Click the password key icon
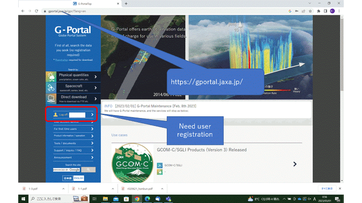This screenshot has height=203, width=362. point(297,11)
